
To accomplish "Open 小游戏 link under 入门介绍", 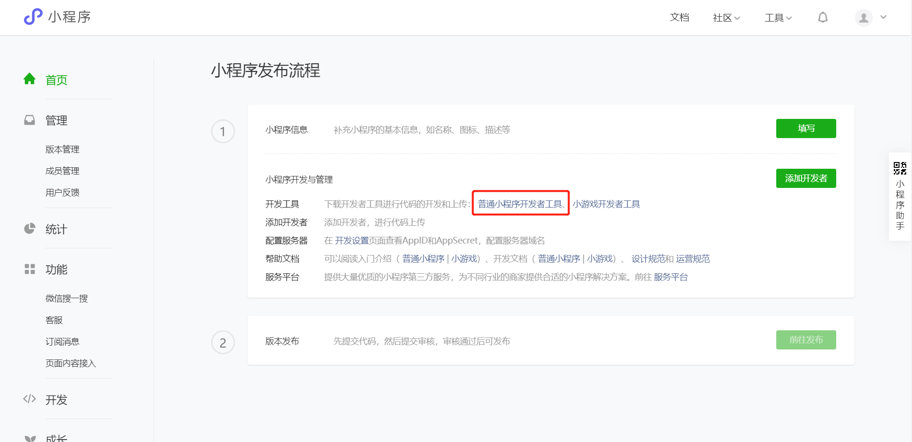I will [x=463, y=258].
